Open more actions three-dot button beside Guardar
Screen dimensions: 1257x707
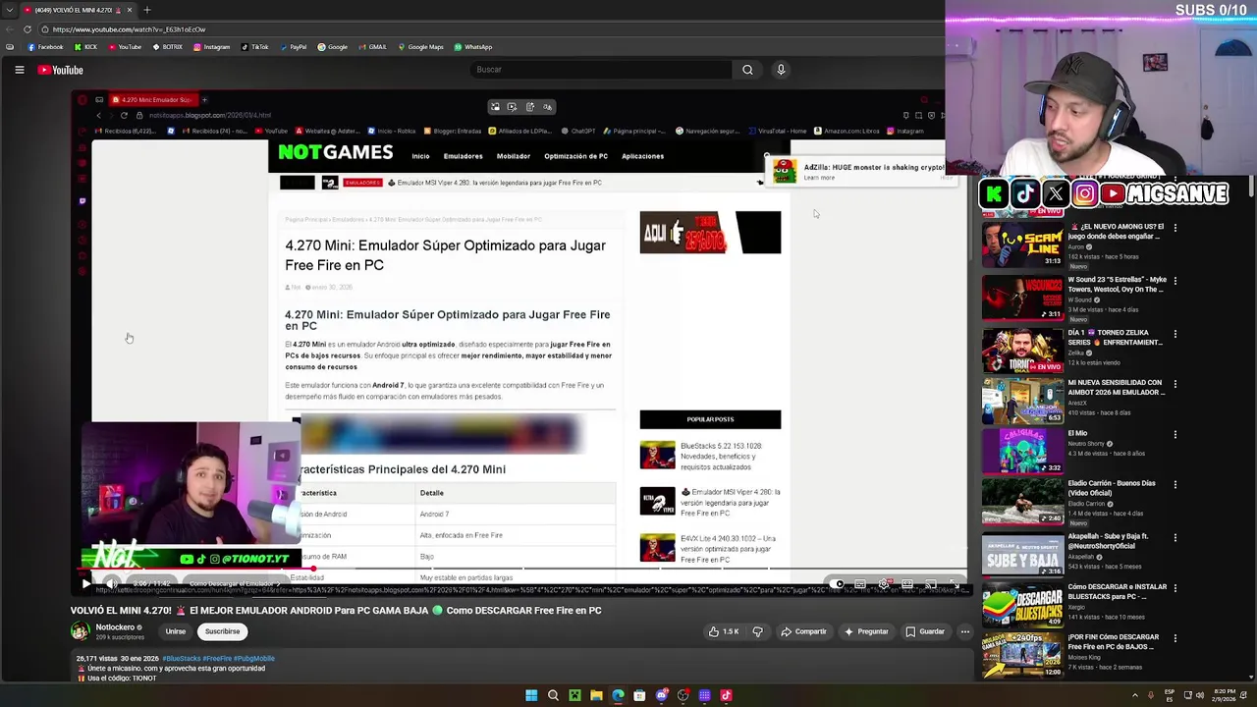[x=965, y=631]
